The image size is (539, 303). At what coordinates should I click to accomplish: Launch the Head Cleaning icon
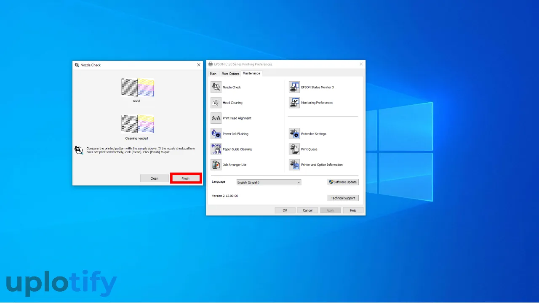[x=216, y=103]
